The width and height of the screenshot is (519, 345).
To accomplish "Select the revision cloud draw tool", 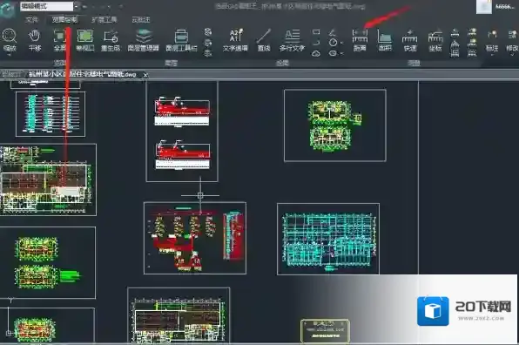I will coord(316,53).
